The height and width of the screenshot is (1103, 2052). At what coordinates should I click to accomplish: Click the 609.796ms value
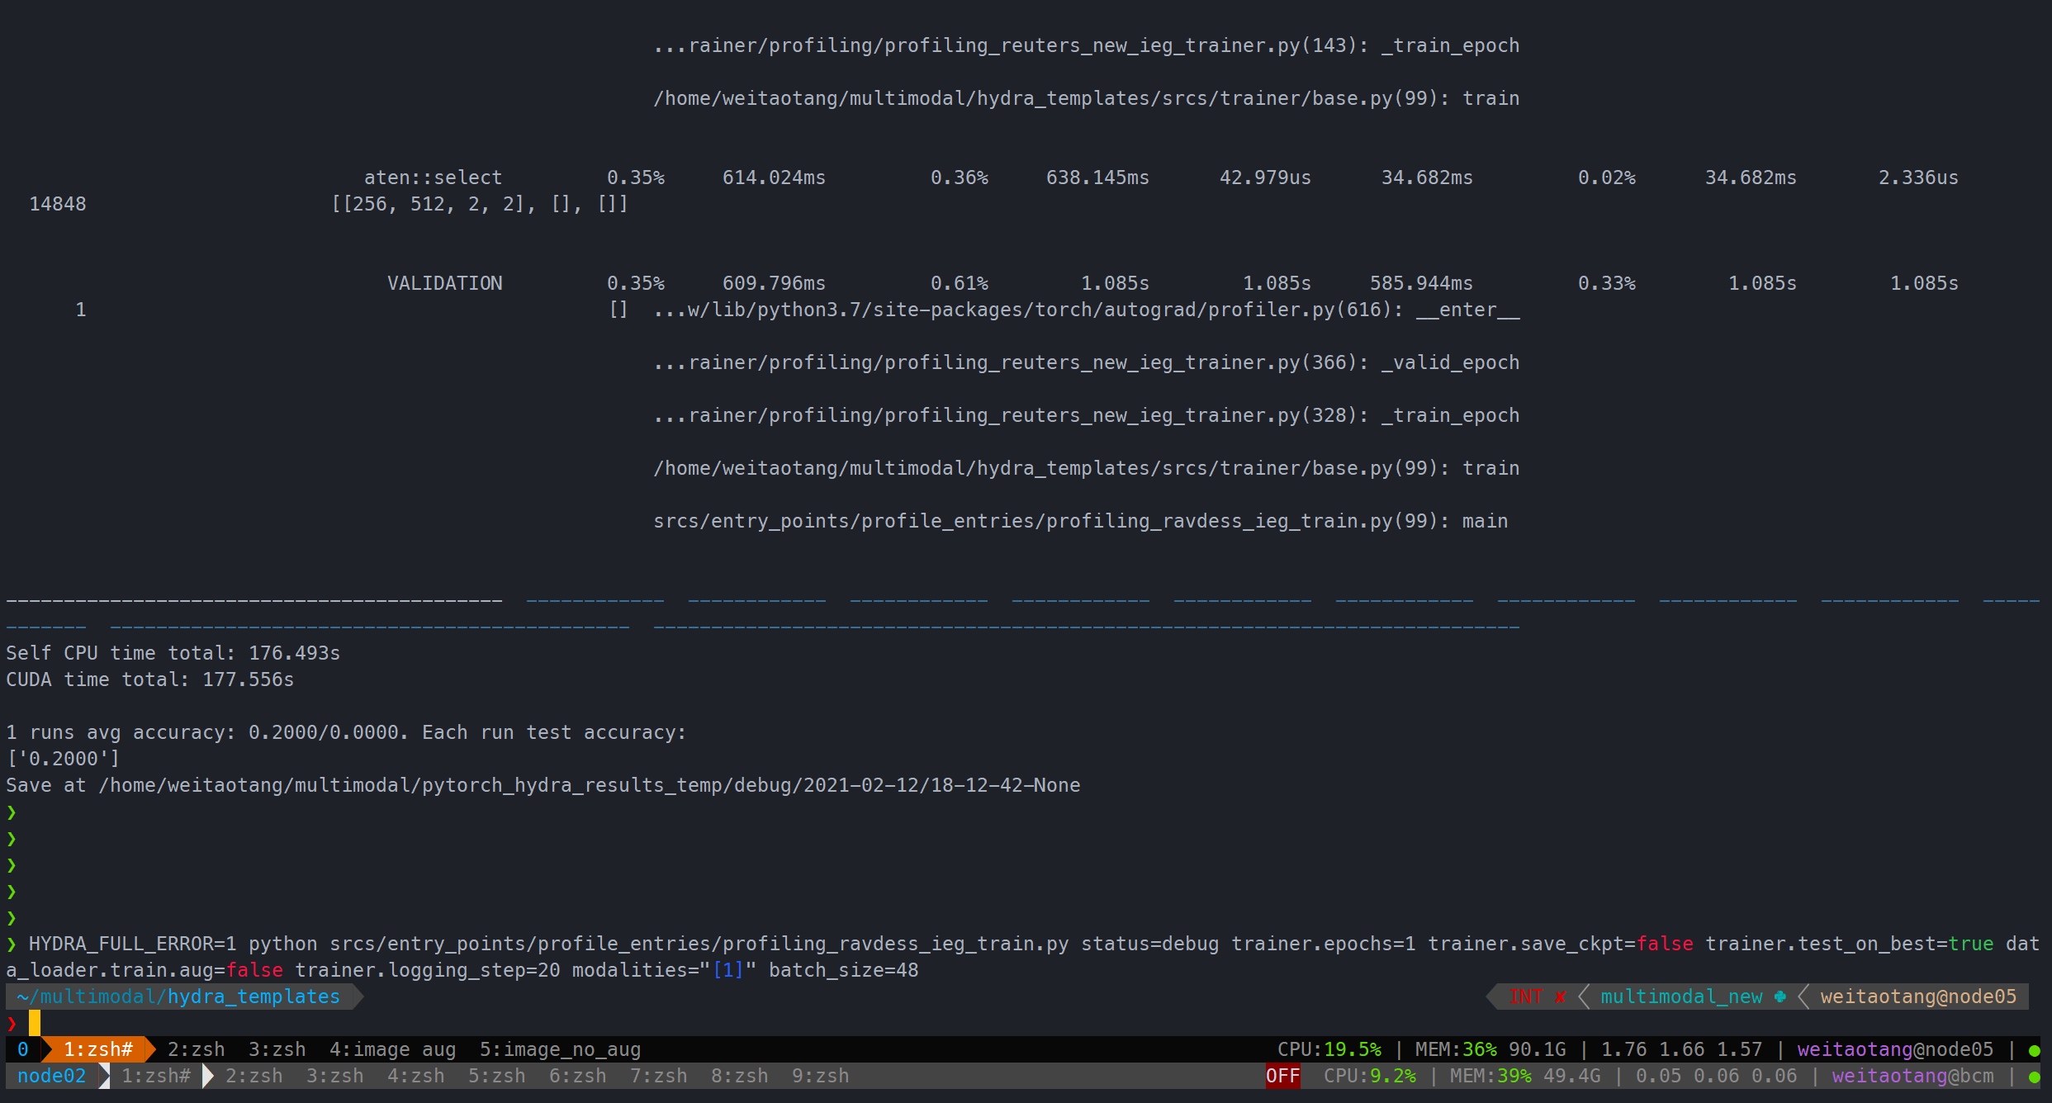tap(775, 283)
